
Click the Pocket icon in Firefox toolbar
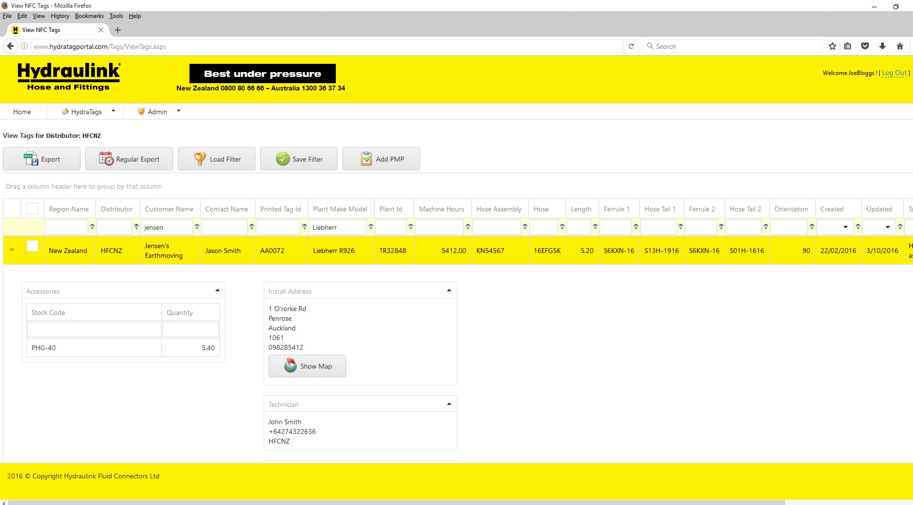tap(865, 46)
